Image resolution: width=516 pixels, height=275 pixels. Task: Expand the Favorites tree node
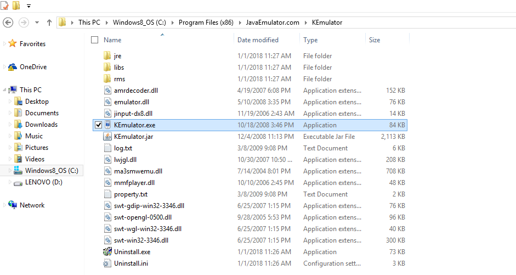coord(5,44)
